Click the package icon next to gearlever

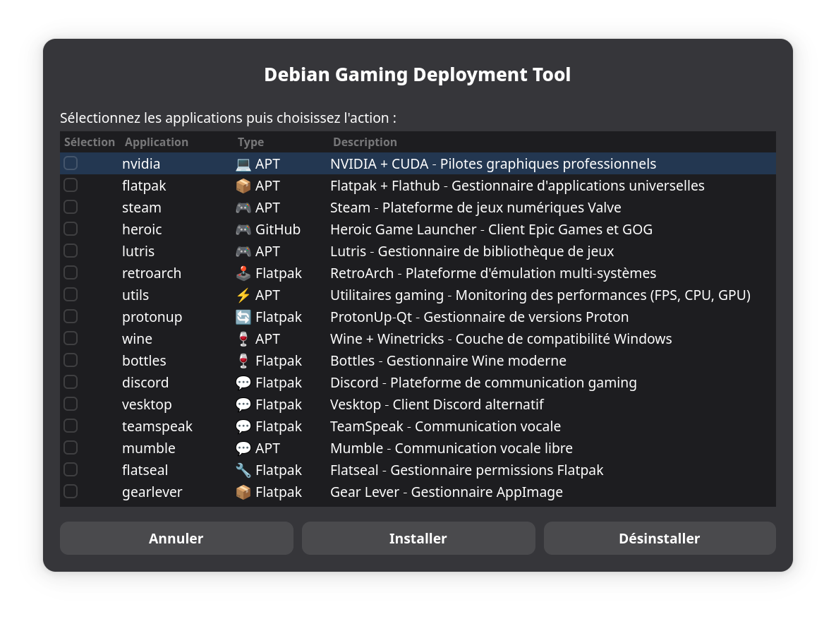243,492
